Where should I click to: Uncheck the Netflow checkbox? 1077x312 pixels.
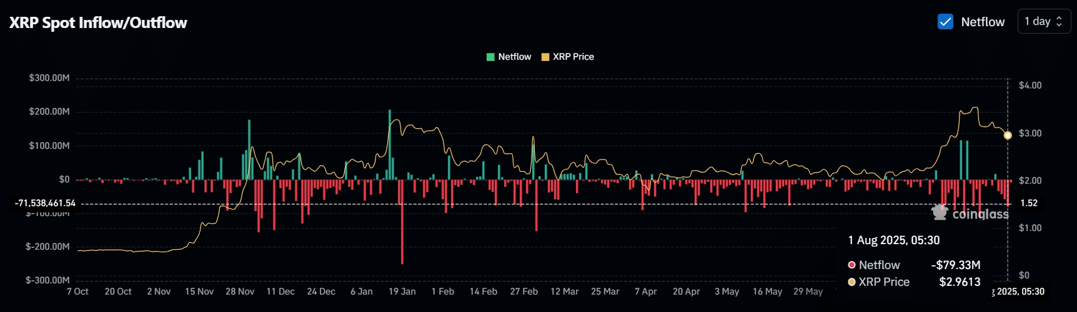coord(945,22)
